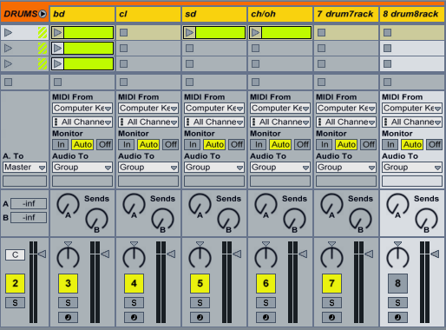Image resolution: width=446 pixels, height=330 pixels.
Task: Launch the first clip in bd track
Action: pyautogui.click(x=58, y=32)
